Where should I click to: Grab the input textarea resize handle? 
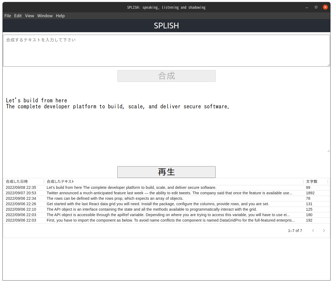[328, 65]
